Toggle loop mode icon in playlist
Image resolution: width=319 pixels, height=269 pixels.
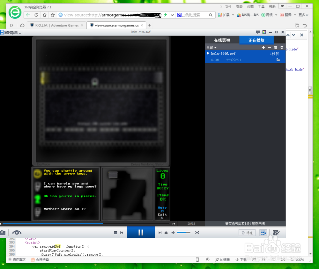tap(282, 48)
